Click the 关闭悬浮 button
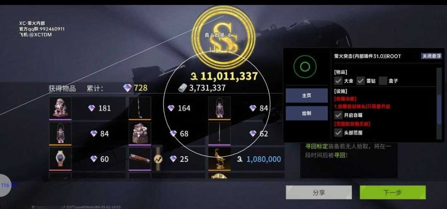The height and width of the screenshot is (209, 447). (x=431, y=56)
